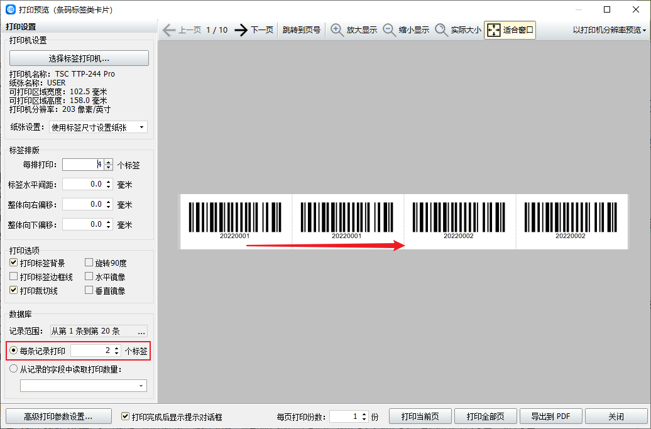Adjust the 每排打印 labels stepper

[108, 165]
